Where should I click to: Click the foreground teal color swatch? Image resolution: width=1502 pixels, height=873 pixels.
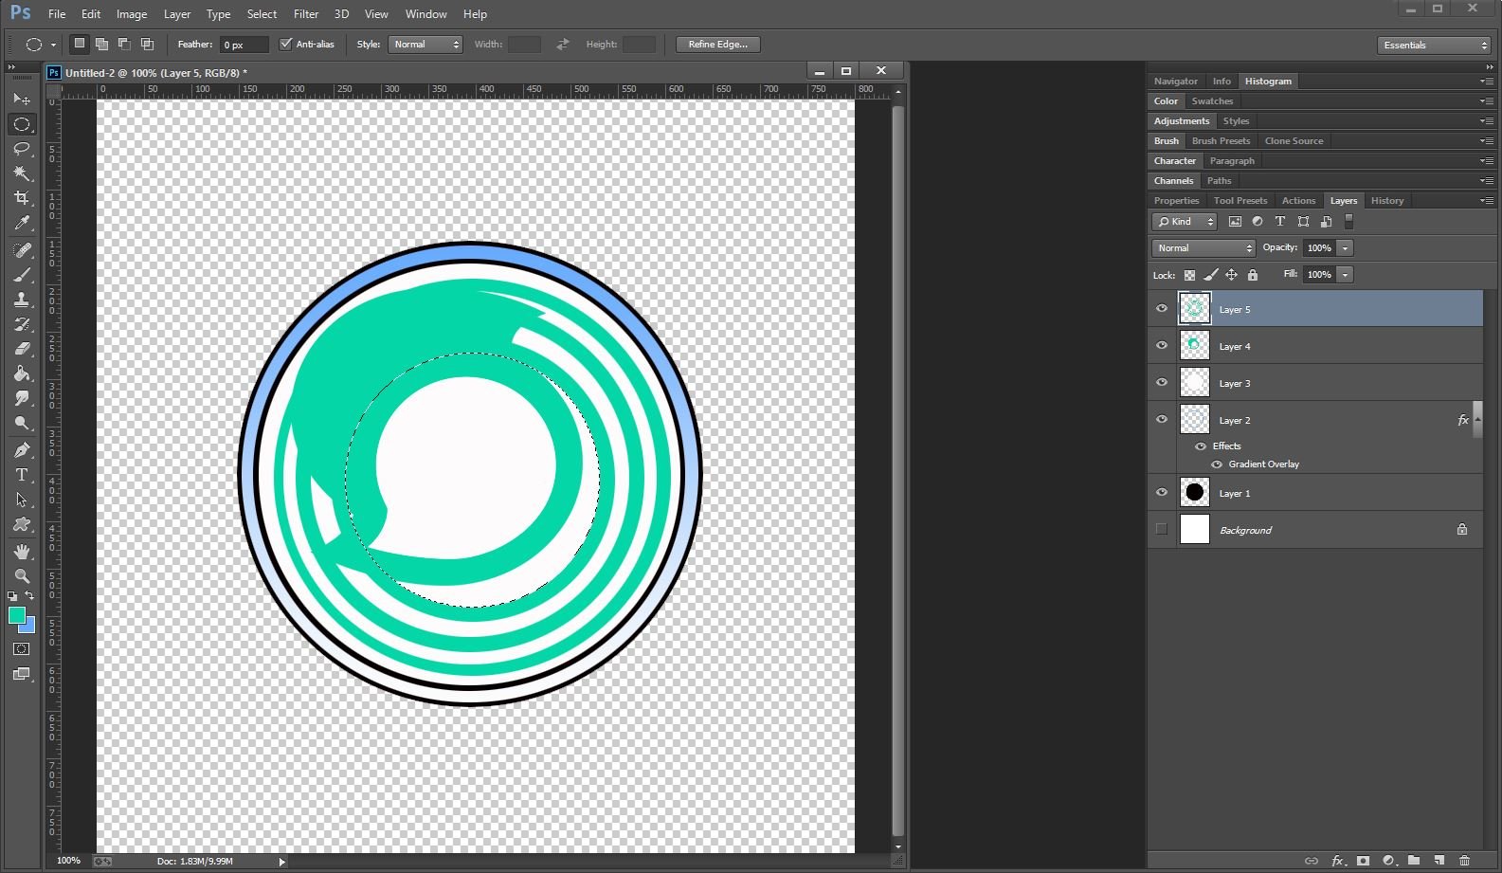(x=16, y=615)
